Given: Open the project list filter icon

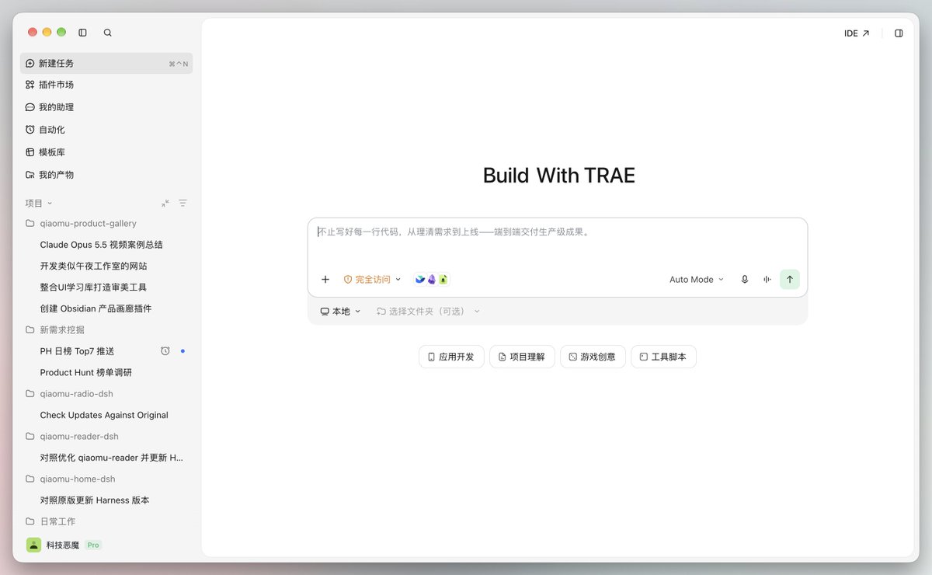Looking at the screenshot, I should click(x=183, y=203).
